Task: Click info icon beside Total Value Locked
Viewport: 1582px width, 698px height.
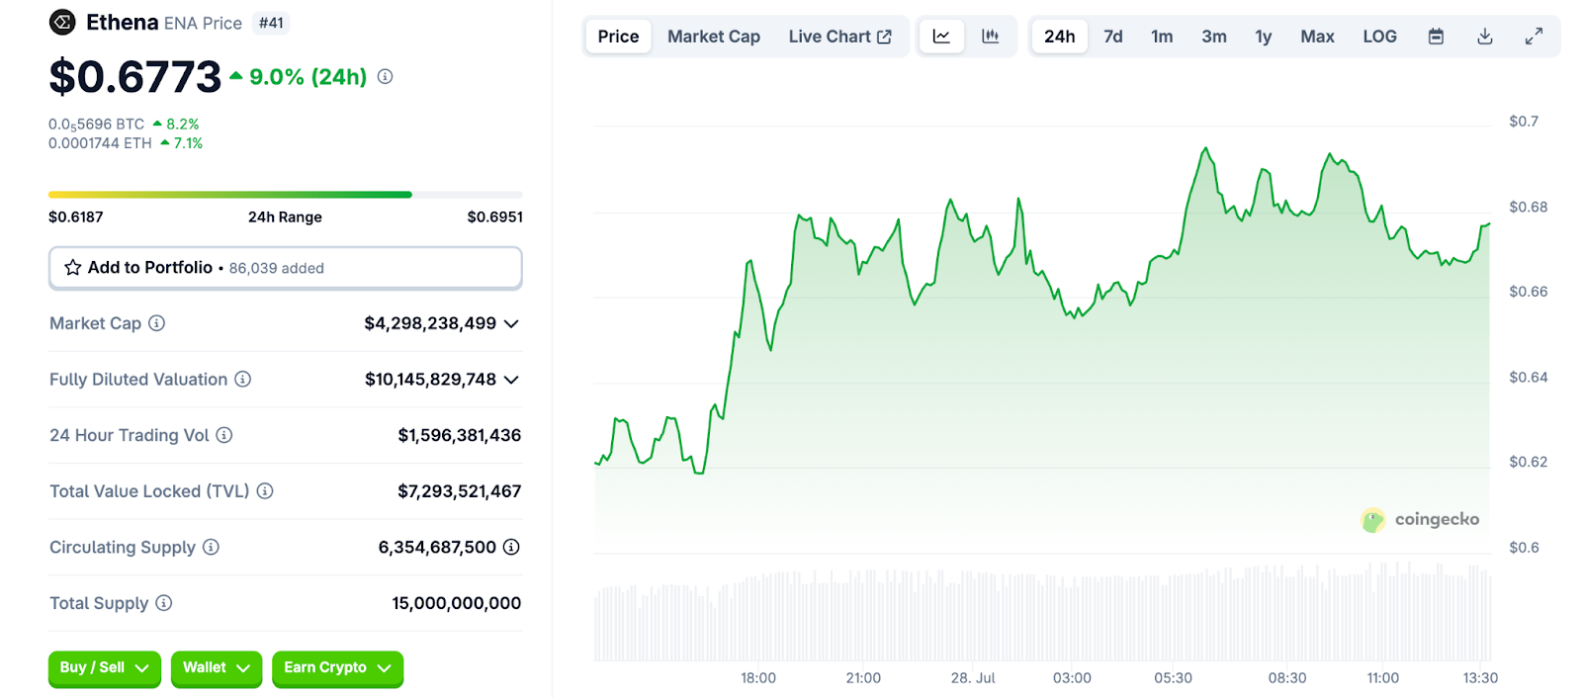Action: (x=265, y=491)
